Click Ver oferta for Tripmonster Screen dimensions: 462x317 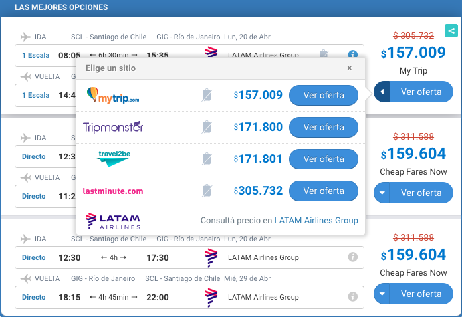click(x=324, y=127)
